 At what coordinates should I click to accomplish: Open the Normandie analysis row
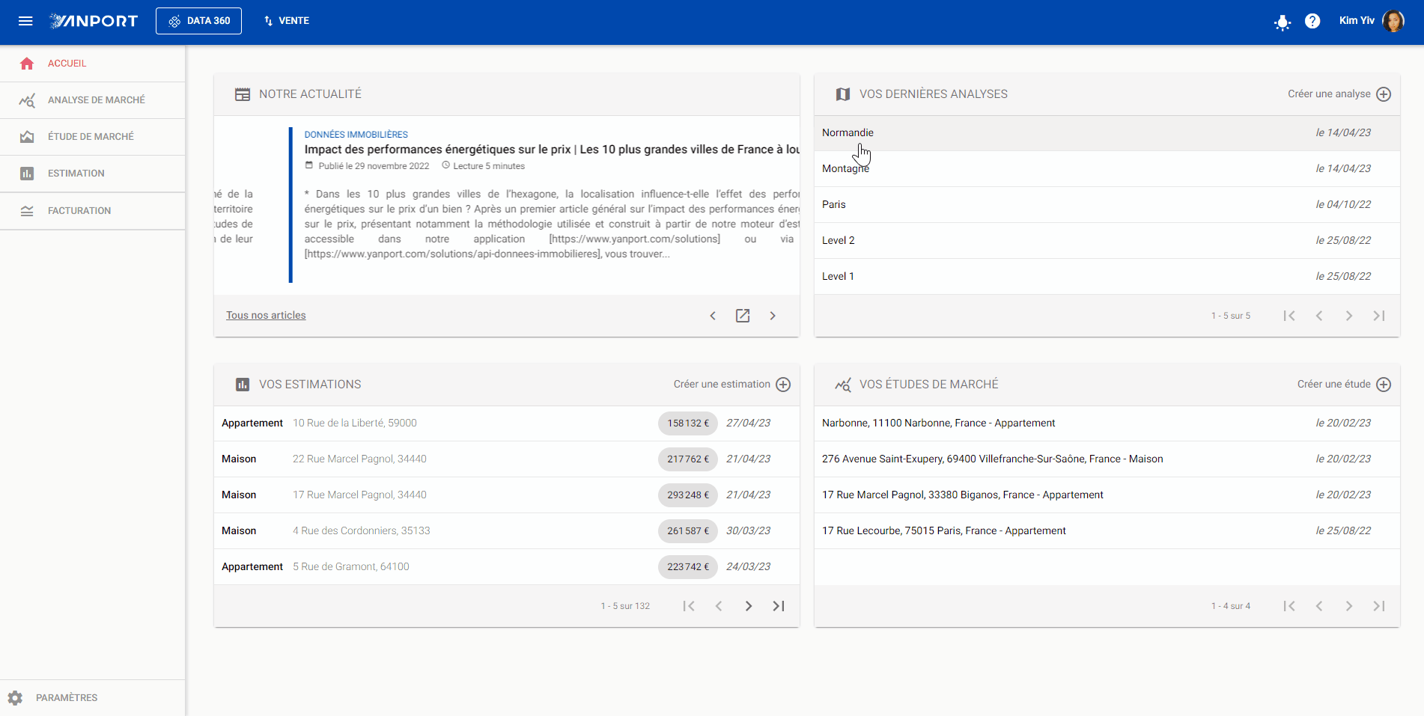1107,133
